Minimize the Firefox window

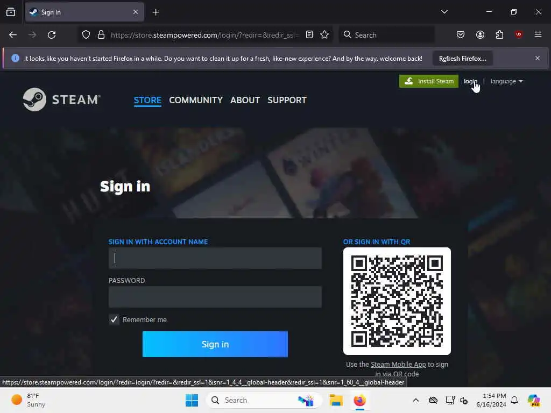(x=489, y=12)
